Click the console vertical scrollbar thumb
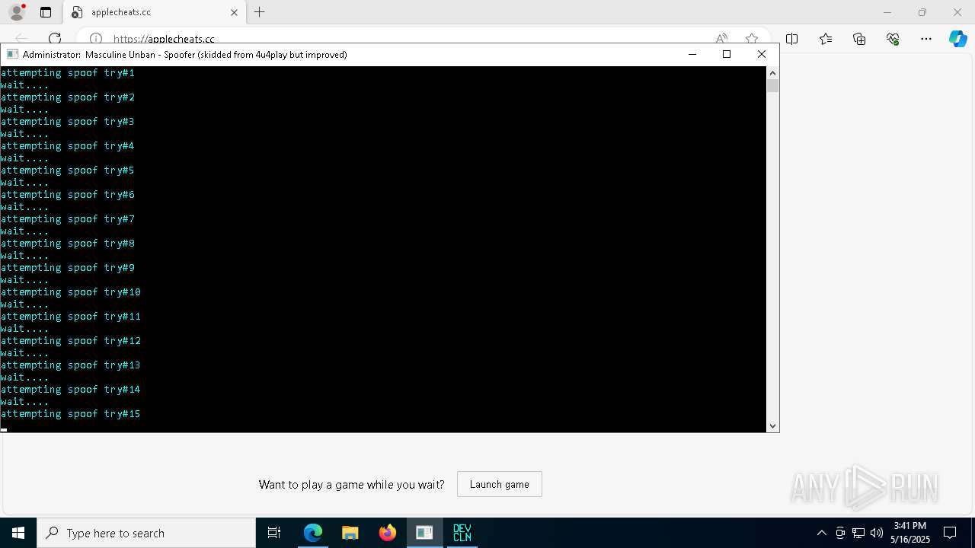This screenshot has width=975, height=548. [x=772, y=86]
